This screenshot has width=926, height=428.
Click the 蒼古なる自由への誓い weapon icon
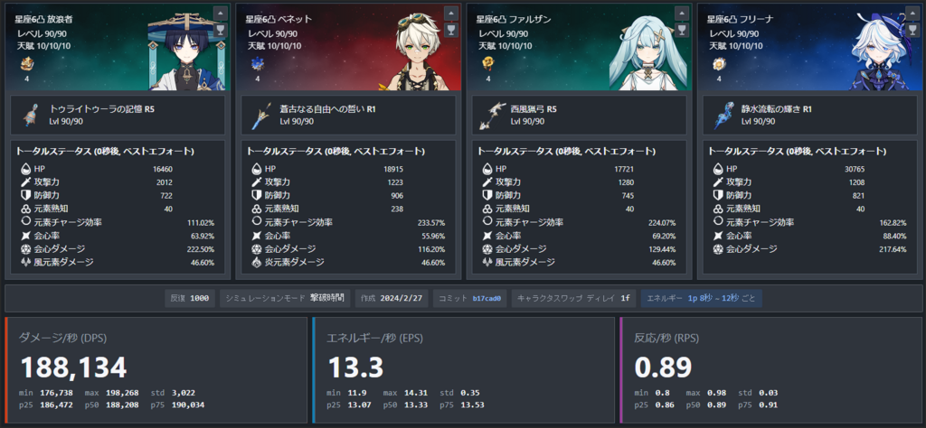[x=262, y=116]
